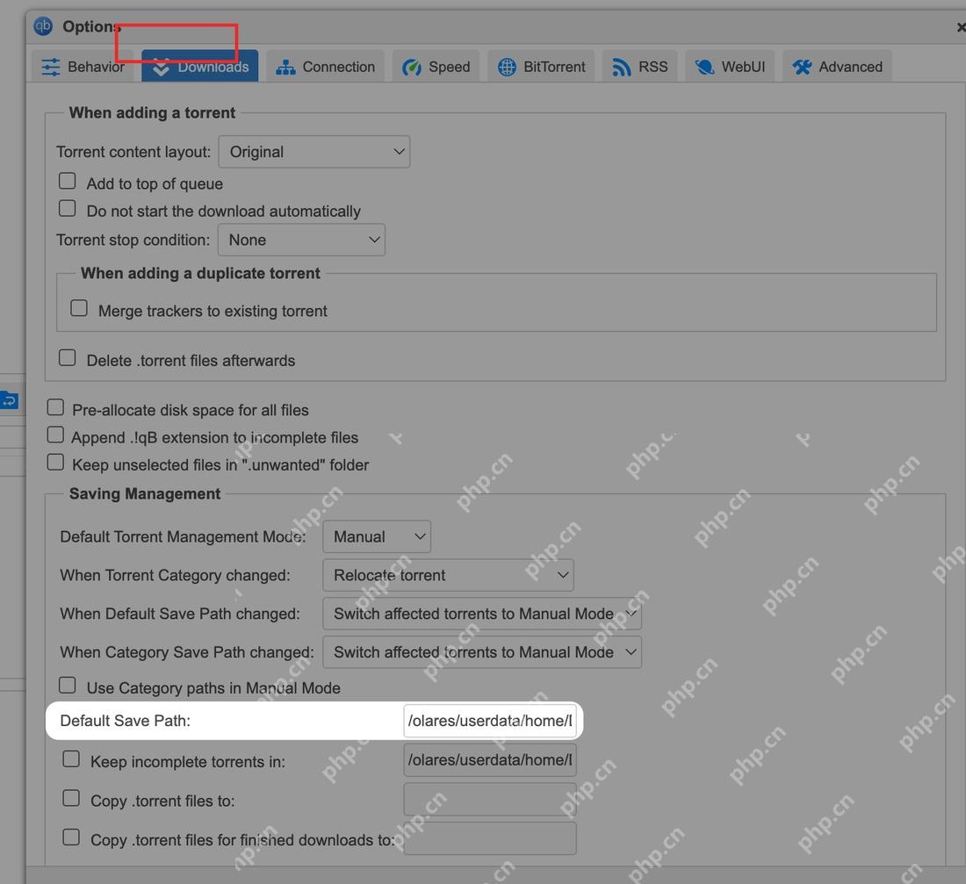Switch to the Downloads tab
Image resolution: width=966 pixels, height=884 pixels.
point(199,66)
